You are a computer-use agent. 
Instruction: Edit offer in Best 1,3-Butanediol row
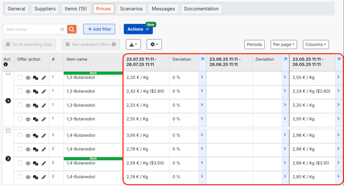pos(44,78)
